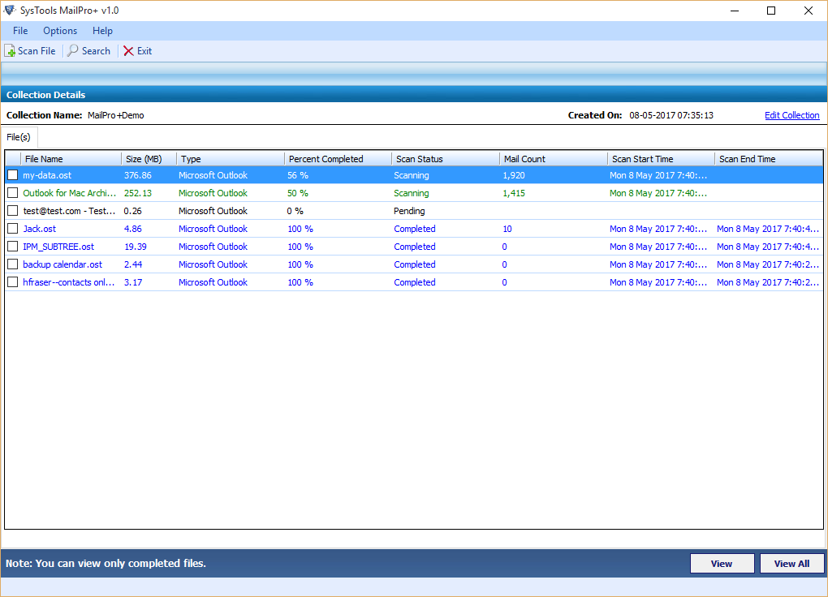
Task: Close the MailPro+ window
Action: (x=808, y=11)
